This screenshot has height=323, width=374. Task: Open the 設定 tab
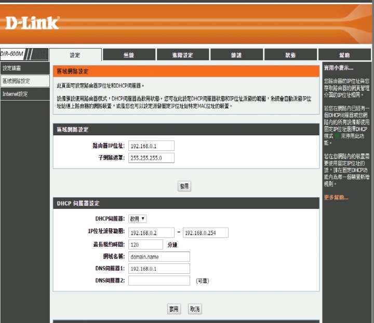[x=75, y=55]
